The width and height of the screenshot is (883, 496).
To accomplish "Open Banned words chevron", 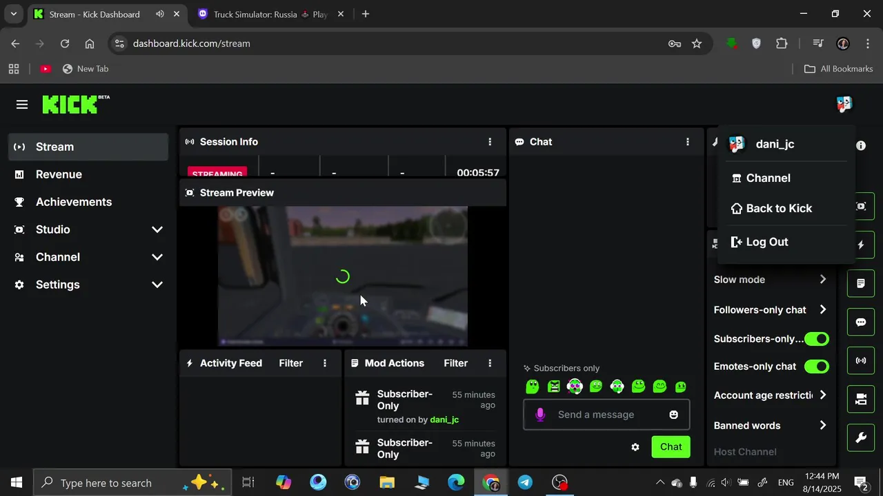I will 822,426.
